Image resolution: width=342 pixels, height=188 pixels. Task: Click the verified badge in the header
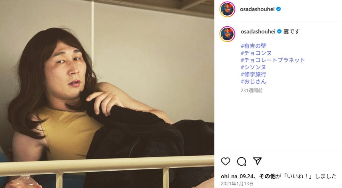[x=279, y=9]
